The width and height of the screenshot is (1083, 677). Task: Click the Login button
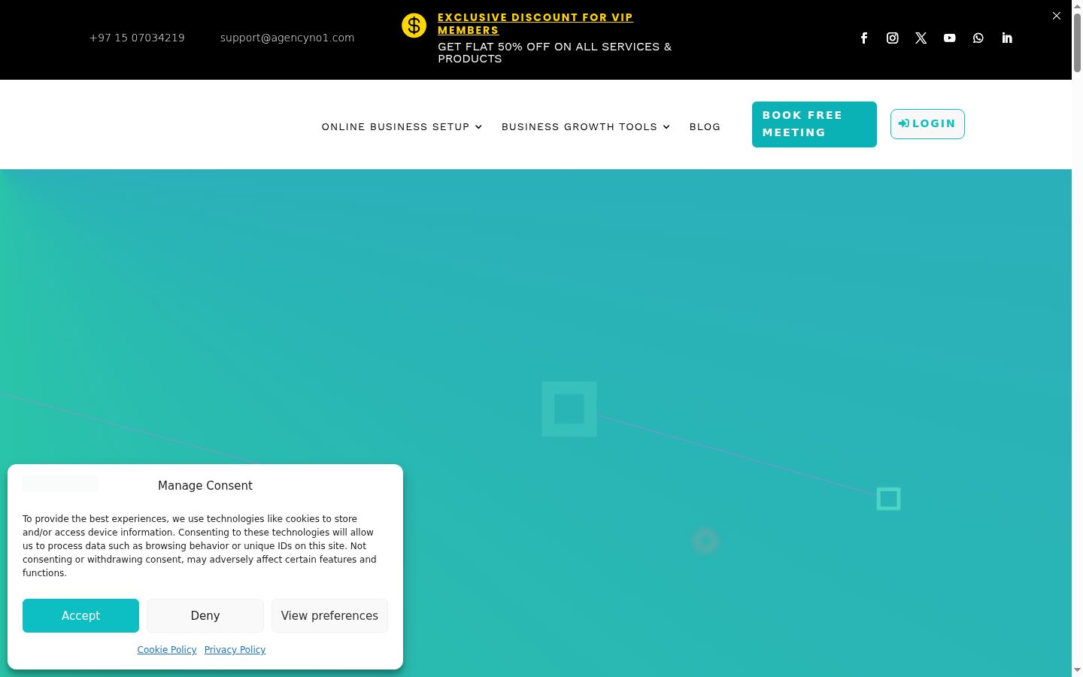tap(927, 124)
